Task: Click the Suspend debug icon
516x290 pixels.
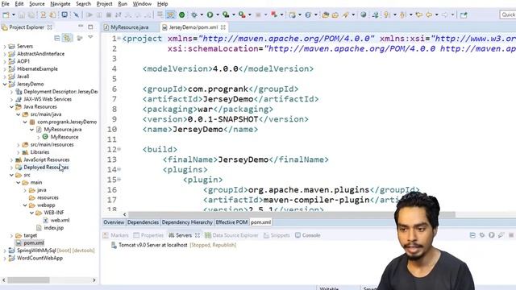Action: click(99, 14)
